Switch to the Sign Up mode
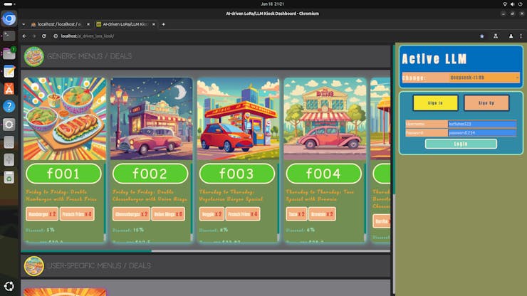This screenshot has height=296, width=527. (x=486, y=102)
